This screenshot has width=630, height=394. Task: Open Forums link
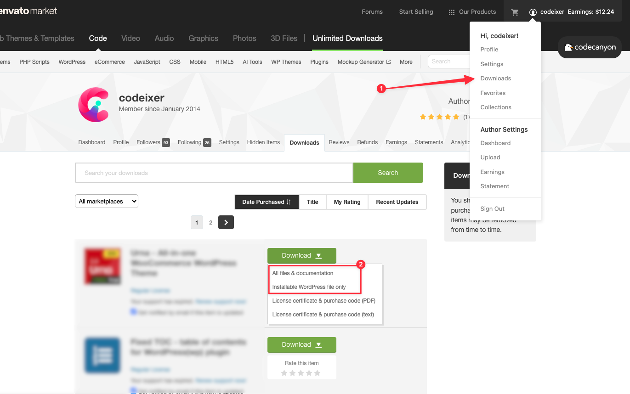click(x=372, y=12)
